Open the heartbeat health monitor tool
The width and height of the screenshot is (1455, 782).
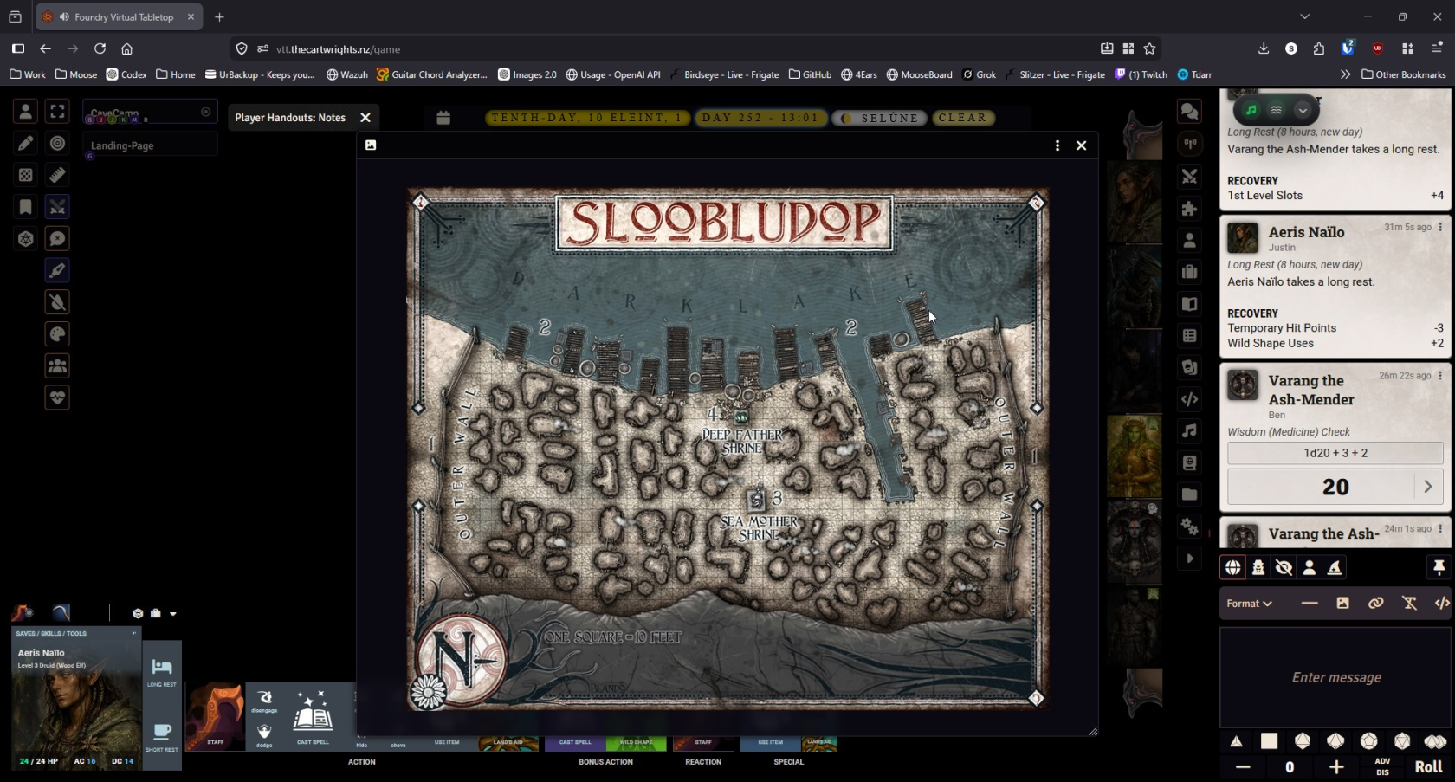57,397
